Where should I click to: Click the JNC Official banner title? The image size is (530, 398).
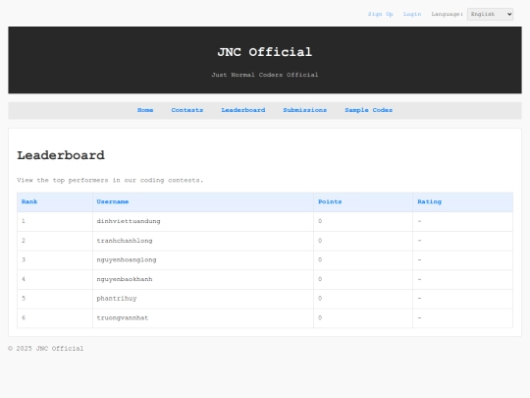(265, 52)
